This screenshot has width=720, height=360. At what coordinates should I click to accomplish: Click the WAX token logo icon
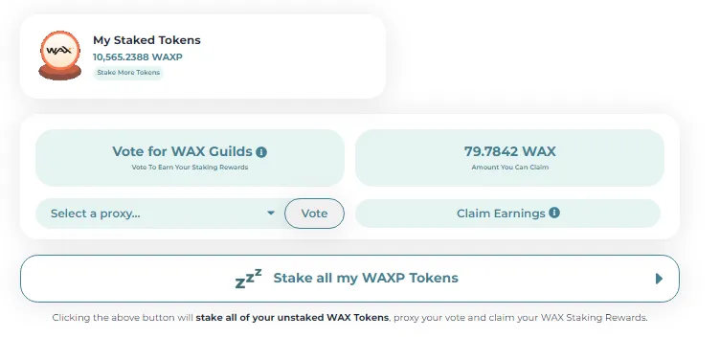click(59, 56)
